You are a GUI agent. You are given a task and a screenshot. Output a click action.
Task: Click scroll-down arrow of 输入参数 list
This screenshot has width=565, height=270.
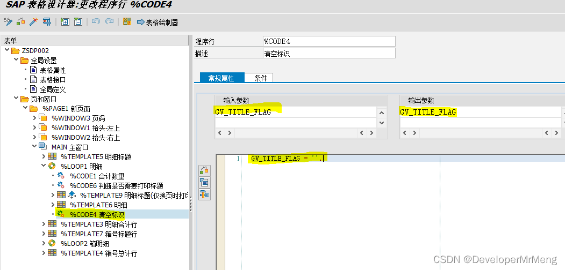(382, 123)
